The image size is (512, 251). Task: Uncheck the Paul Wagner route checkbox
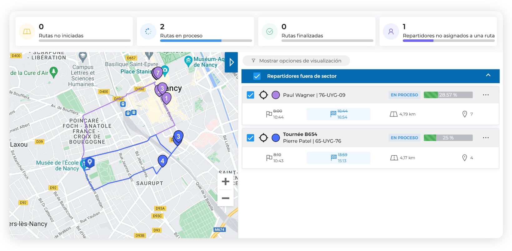point(251,95)
